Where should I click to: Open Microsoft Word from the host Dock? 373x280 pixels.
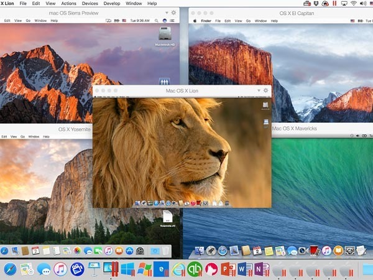[244, 269]
